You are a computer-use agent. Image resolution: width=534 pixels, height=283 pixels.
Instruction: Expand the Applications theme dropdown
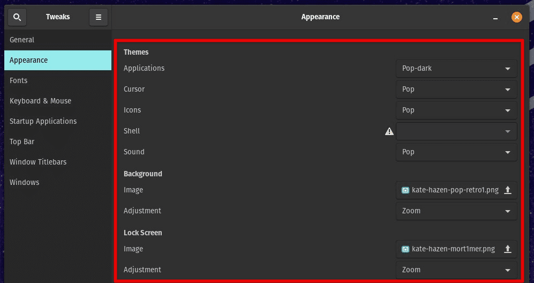[456, 69]
